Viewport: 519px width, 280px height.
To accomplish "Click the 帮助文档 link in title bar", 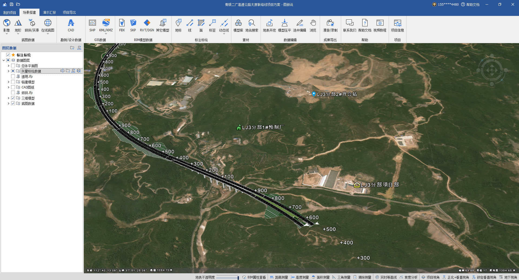I will click(471, 5).
